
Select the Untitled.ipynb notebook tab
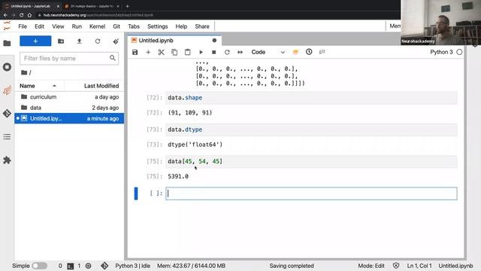[x=174, y=41]
